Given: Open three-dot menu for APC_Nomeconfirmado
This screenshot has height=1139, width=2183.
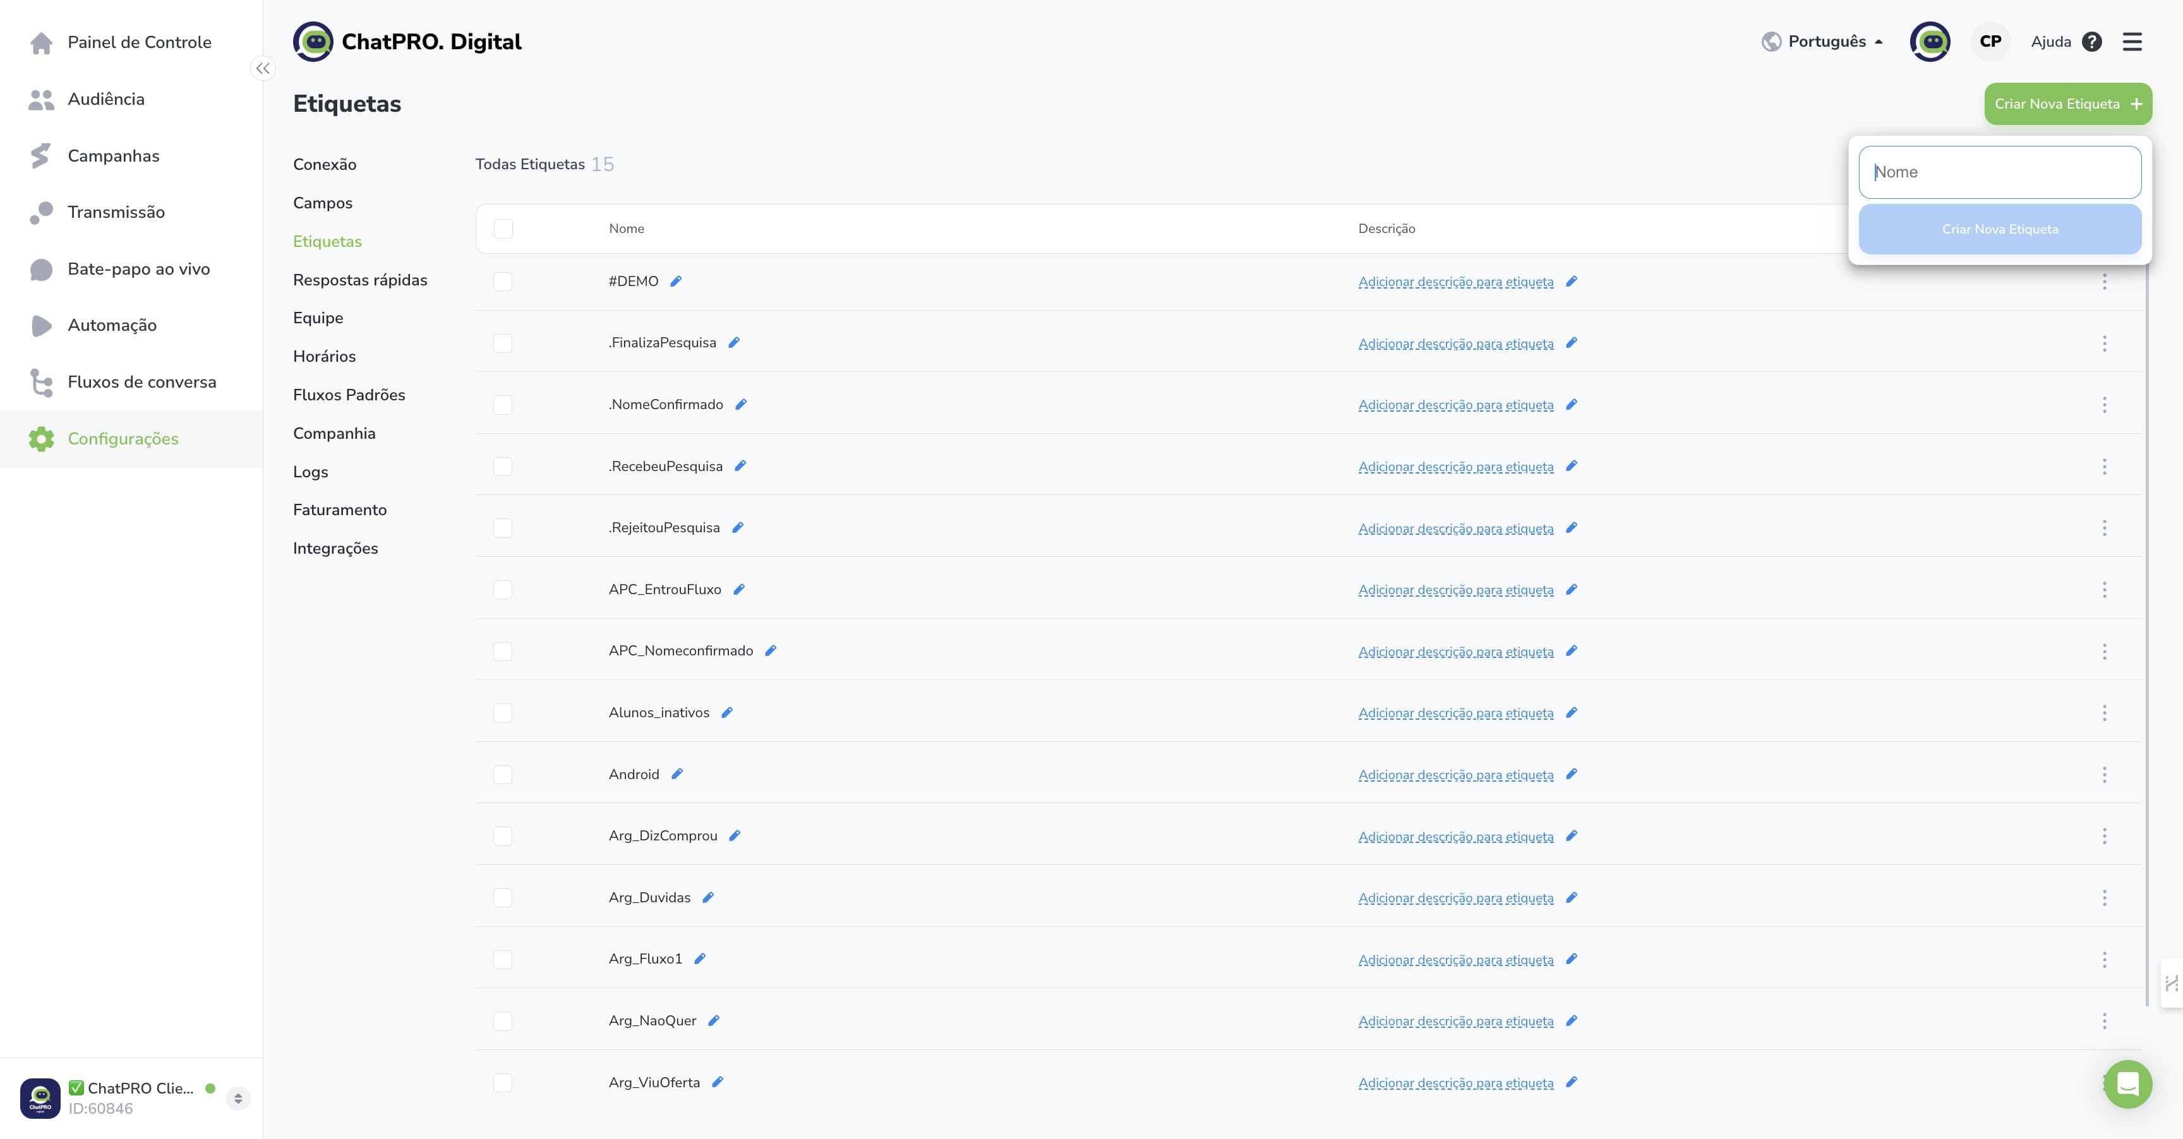Looking at the screenshot, I should coord(2104,651).
